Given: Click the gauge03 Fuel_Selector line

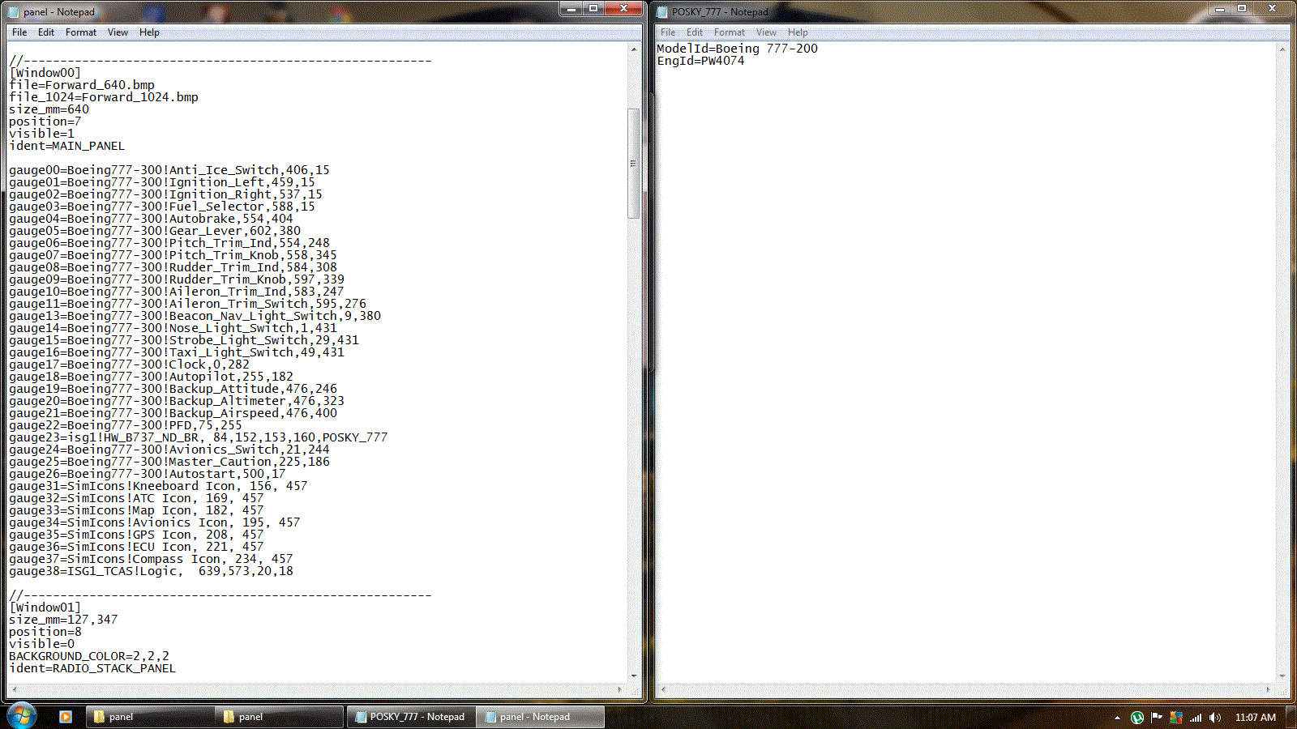Looking at the screenshot, I should click(x=162, y=207).
